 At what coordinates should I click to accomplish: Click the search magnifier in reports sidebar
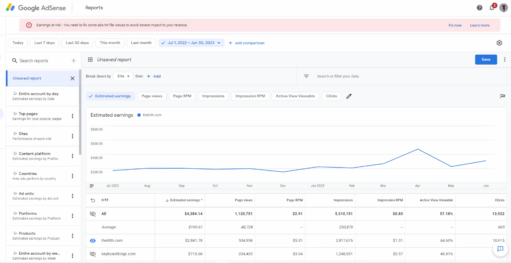tap(14, 61)
